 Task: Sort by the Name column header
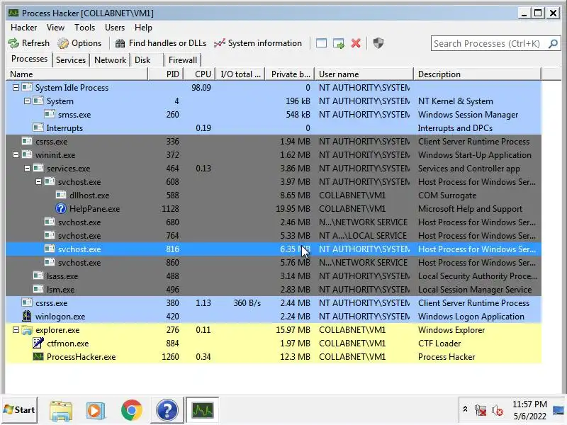click(77, 74)
